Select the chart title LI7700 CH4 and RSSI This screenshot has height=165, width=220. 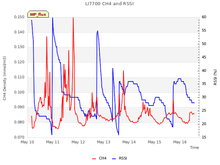(109, 4)
